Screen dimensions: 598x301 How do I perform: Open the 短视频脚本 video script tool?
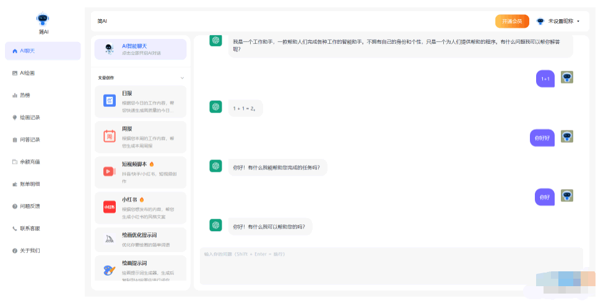(141, 172)
